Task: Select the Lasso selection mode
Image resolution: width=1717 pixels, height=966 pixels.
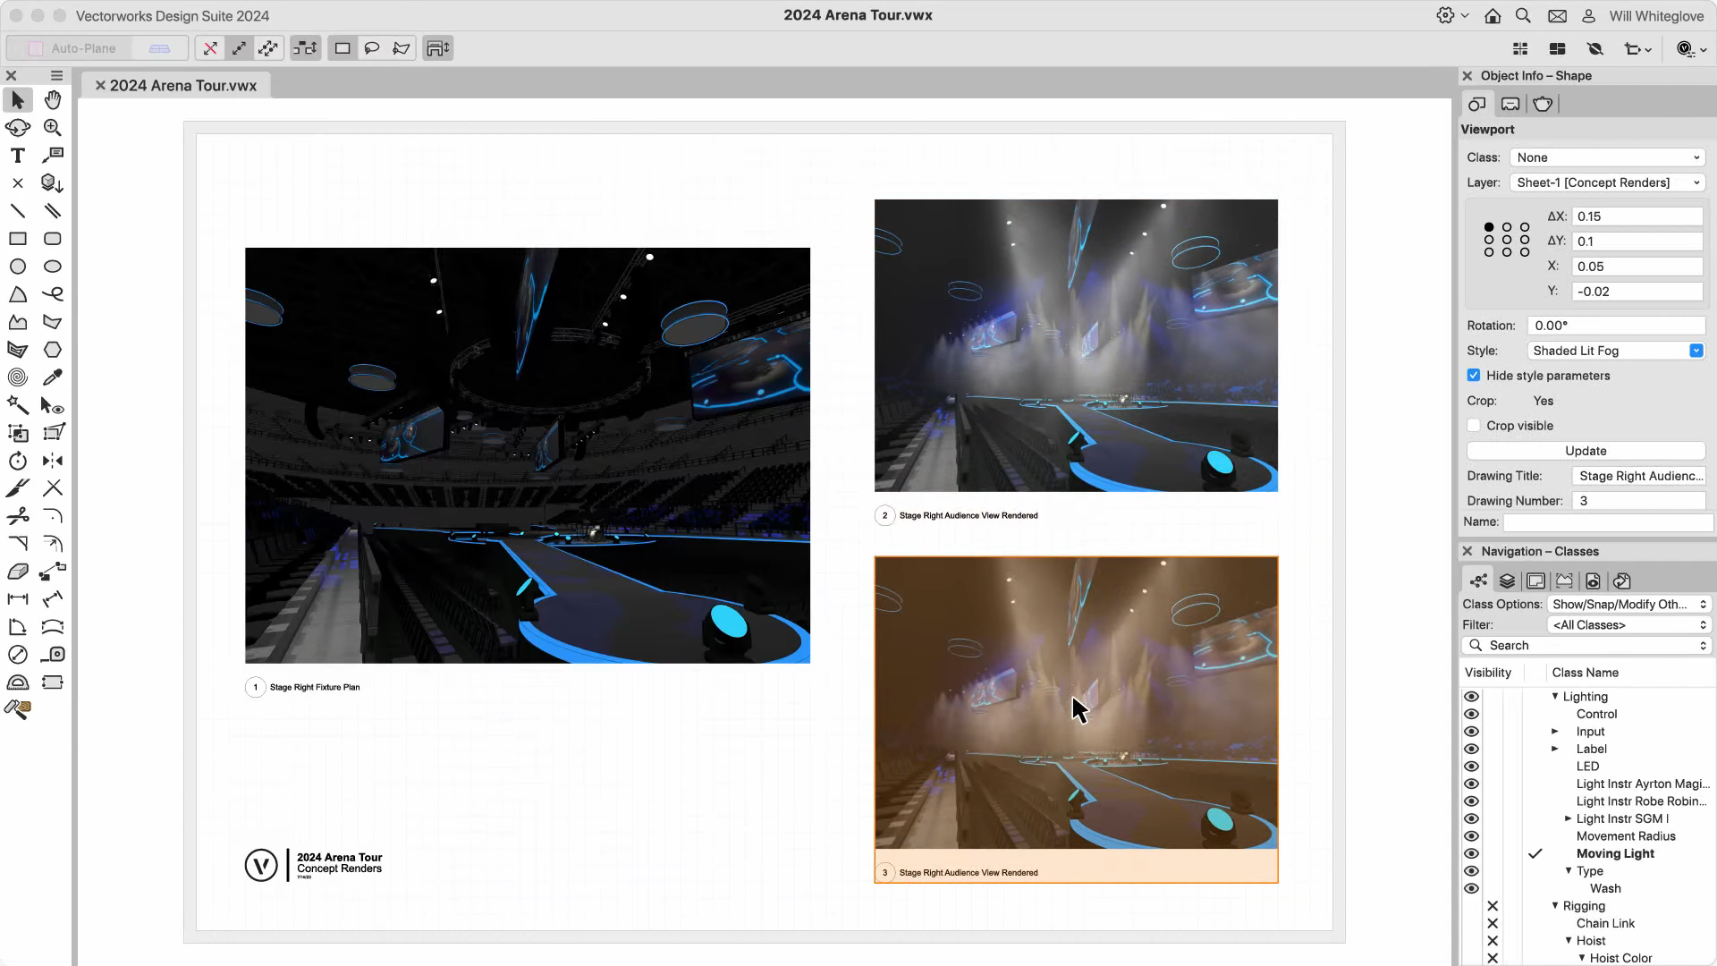Action: pyautogui.click(x=372, y=48)
